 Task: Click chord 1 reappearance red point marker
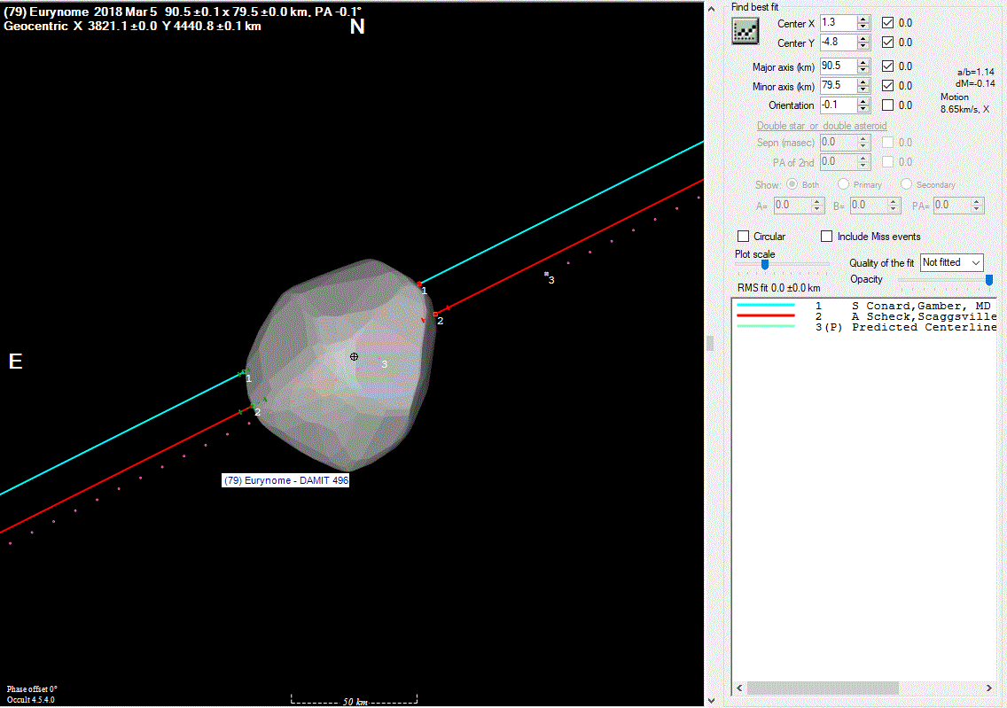pos(419,284)
